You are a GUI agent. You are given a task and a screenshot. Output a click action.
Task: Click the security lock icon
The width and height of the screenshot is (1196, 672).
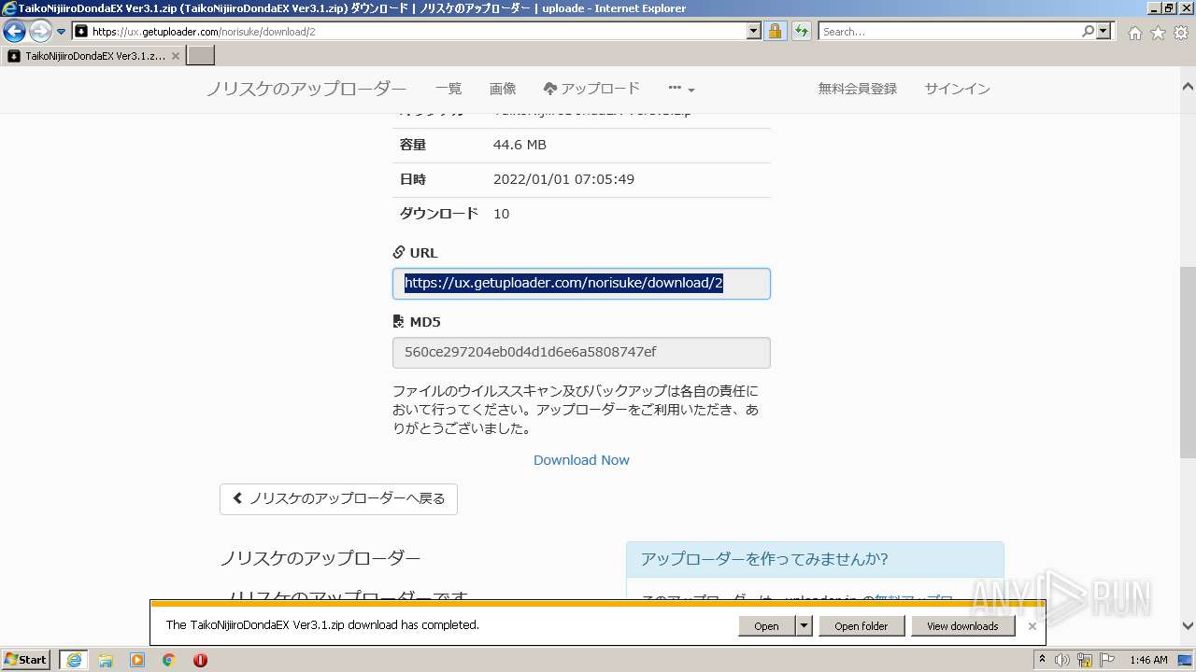point(776,32)
